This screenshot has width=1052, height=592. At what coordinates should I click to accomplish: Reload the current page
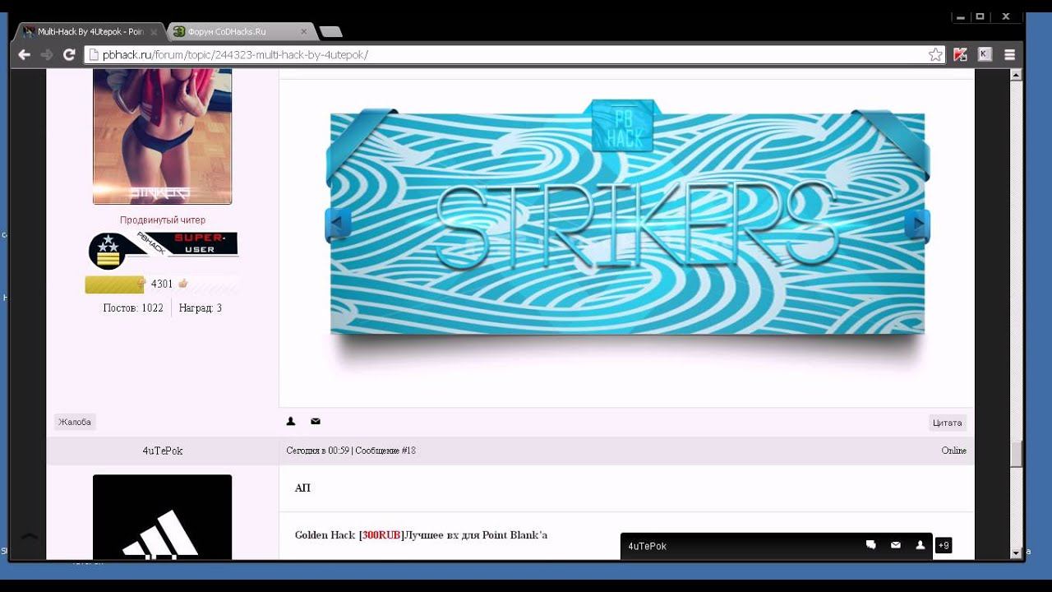[x=69, y=55]
